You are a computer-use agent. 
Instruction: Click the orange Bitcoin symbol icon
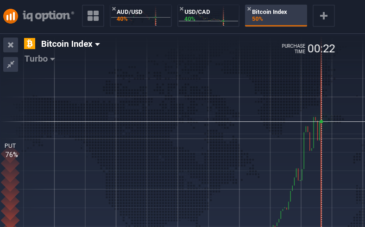coord(30,44)
